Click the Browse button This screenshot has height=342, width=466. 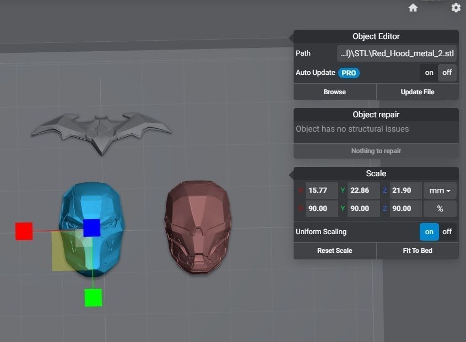click(x=335, y=92)
